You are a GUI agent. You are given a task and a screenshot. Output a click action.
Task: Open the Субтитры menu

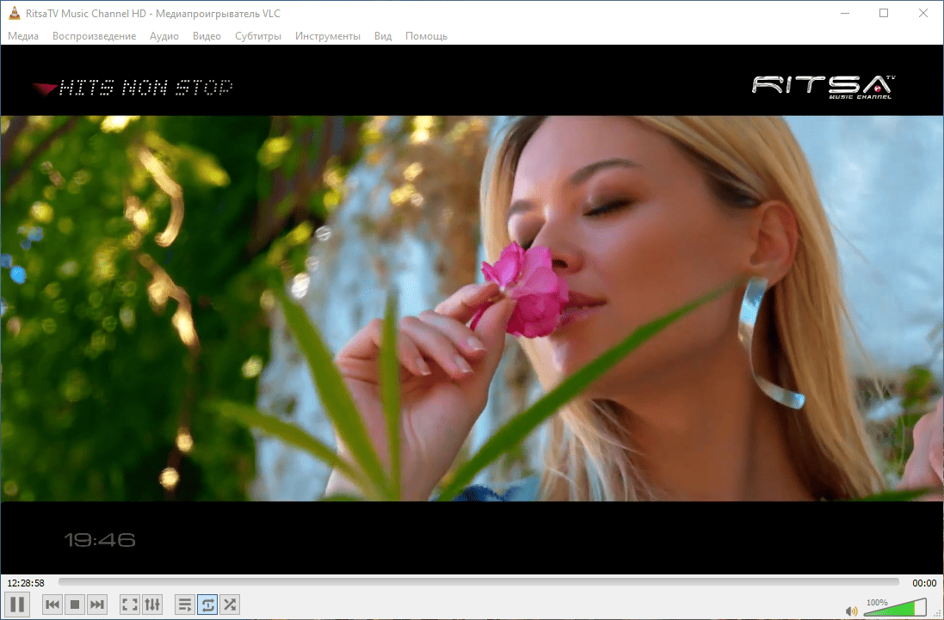pyautogui.click(x=258, y=36)
